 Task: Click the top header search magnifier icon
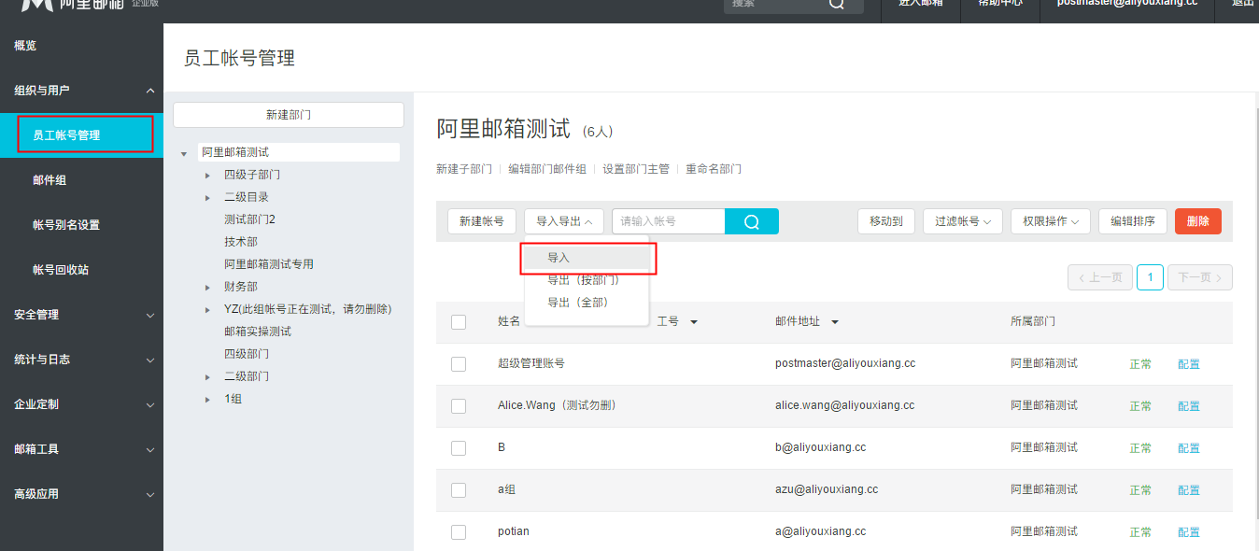[836, 4]
